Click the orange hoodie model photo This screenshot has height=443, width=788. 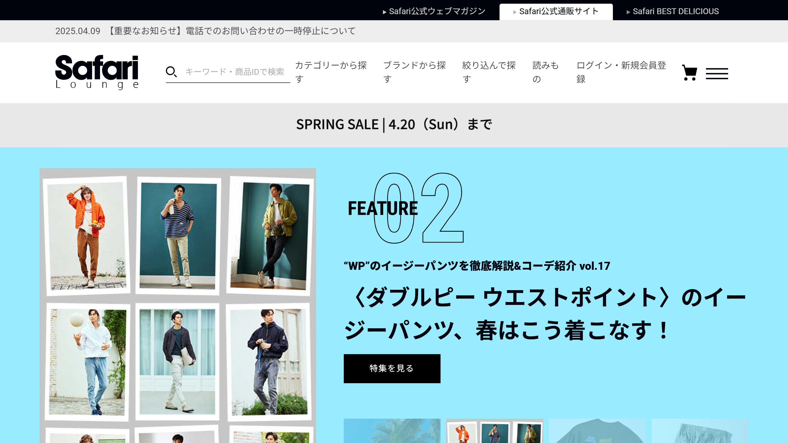click(x=87, y=236)
